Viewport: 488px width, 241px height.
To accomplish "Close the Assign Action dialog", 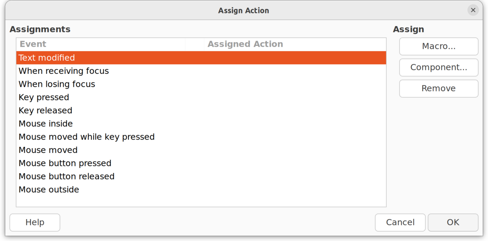I will click(x=473, y=10).
